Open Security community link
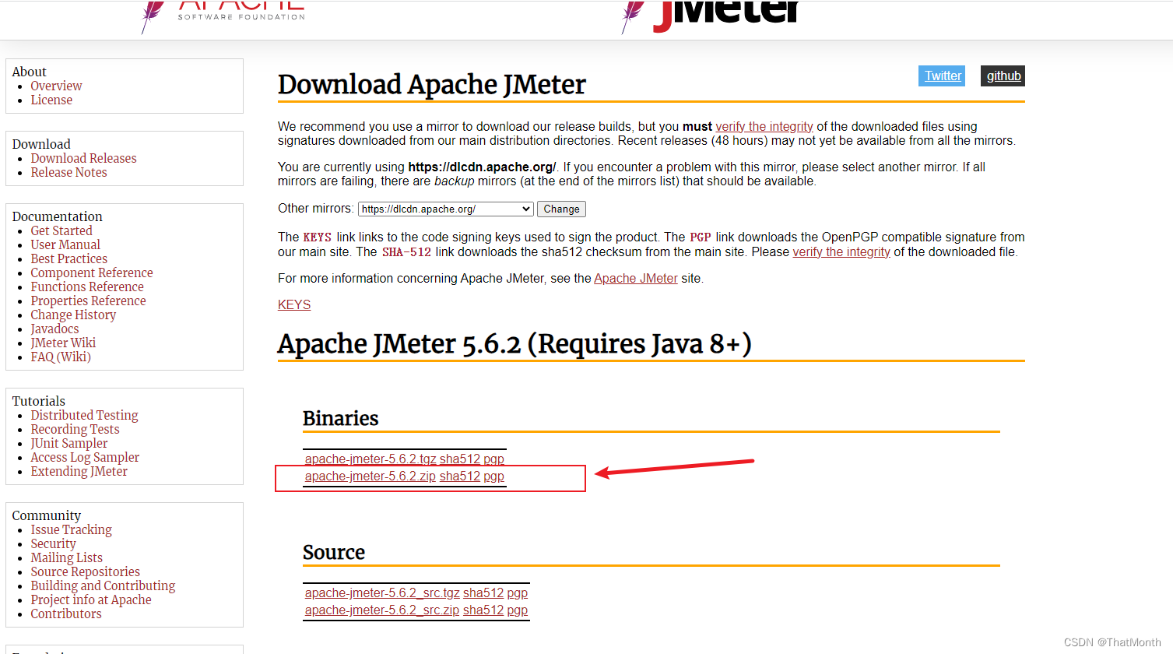The width and height of the screenshot is (1173, 654). point(53,543)
